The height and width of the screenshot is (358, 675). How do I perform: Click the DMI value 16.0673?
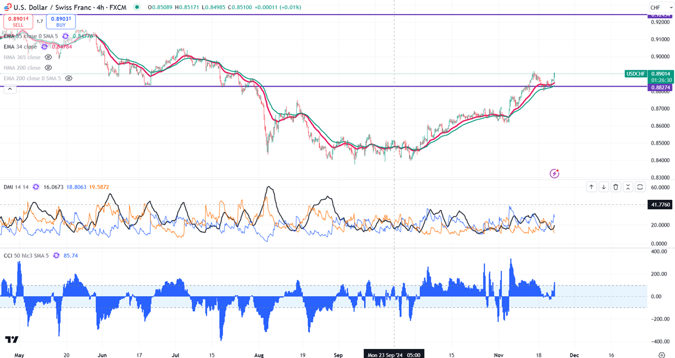[x=54, y=187]
